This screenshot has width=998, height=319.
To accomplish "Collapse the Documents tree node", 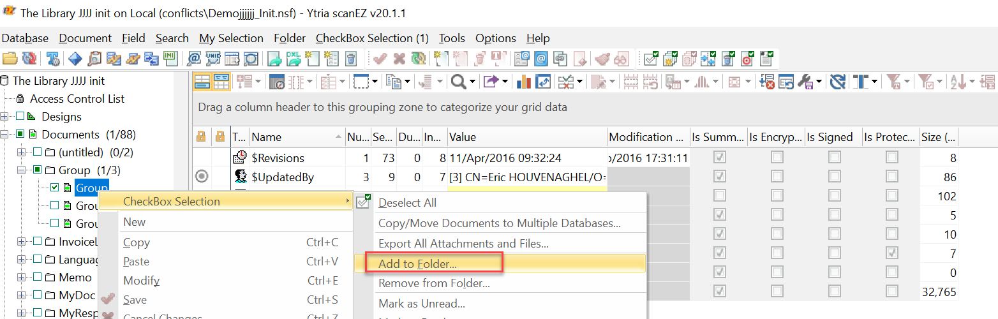I will click(x=5, y=135).
